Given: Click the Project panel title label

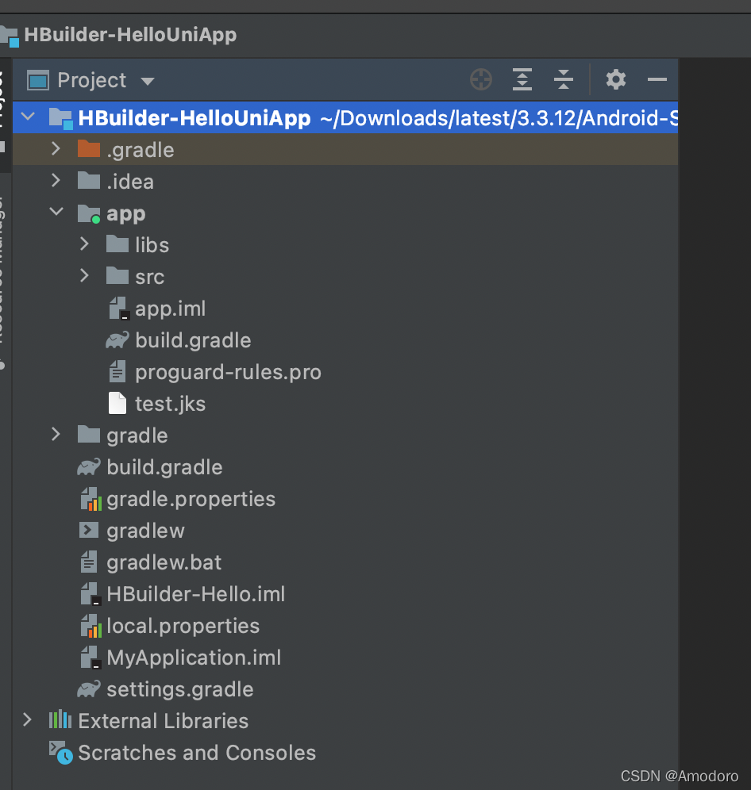Looking at the screenshot, I should tap(92, 81).
